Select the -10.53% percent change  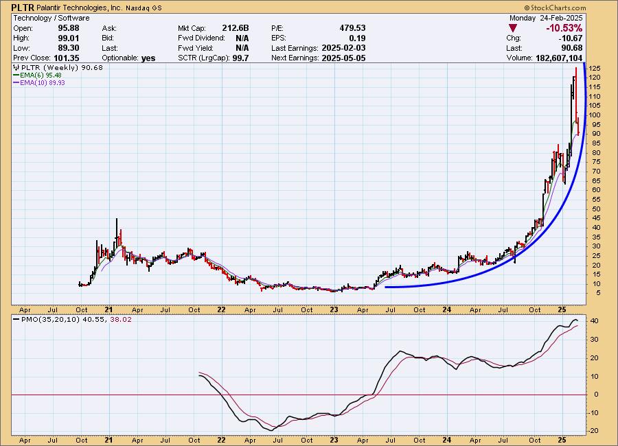click(x=564, y=28)
